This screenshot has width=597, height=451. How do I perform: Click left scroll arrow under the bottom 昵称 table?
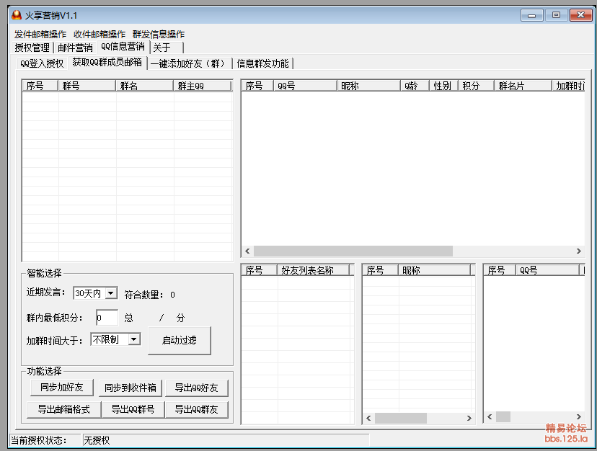tap(368, 418)
